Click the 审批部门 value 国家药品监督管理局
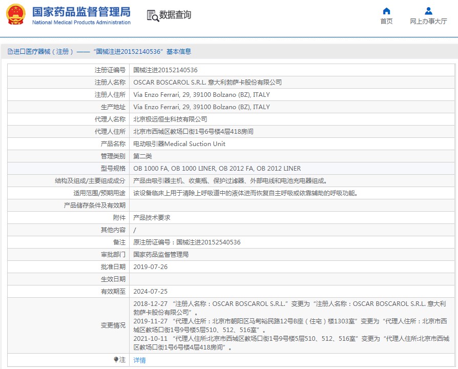The image size is (458, 369). (x=161, y=255)
